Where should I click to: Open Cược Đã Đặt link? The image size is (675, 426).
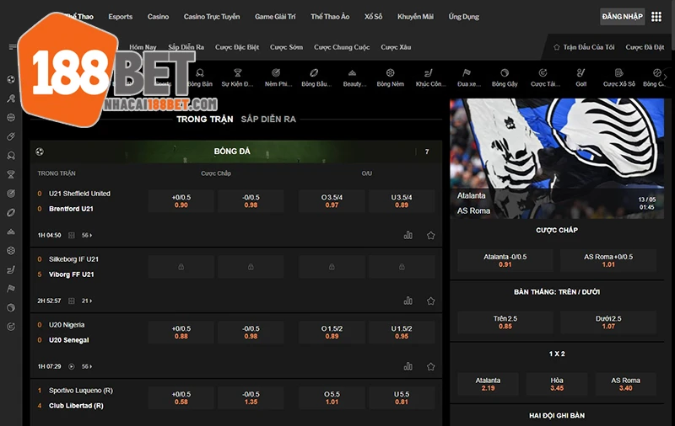click(x=645, y=47)
